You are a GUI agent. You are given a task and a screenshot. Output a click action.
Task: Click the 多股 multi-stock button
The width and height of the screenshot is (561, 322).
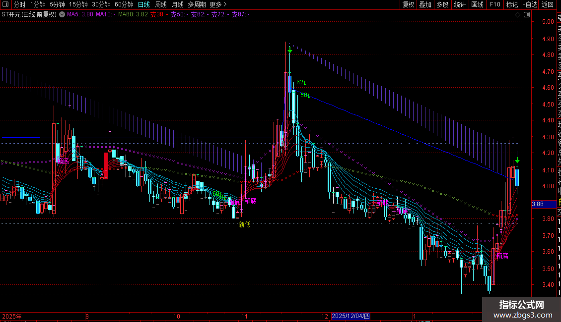[x=442, y=4]
